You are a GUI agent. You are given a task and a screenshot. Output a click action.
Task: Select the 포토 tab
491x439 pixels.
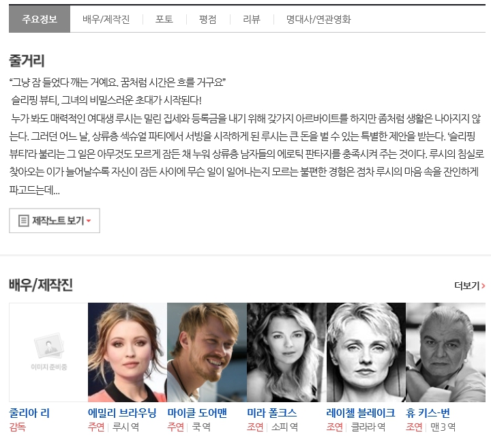(x=164, y=19)
